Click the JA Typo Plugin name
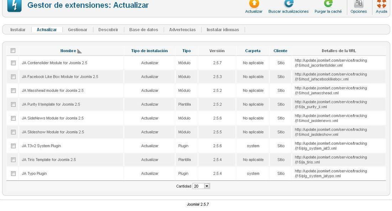The height and width of the screenshot is (211, 392). 34,173
